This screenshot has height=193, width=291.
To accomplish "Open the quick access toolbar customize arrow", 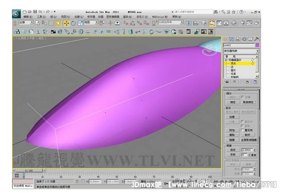I will pyautogui.click(x=55, y=12).
